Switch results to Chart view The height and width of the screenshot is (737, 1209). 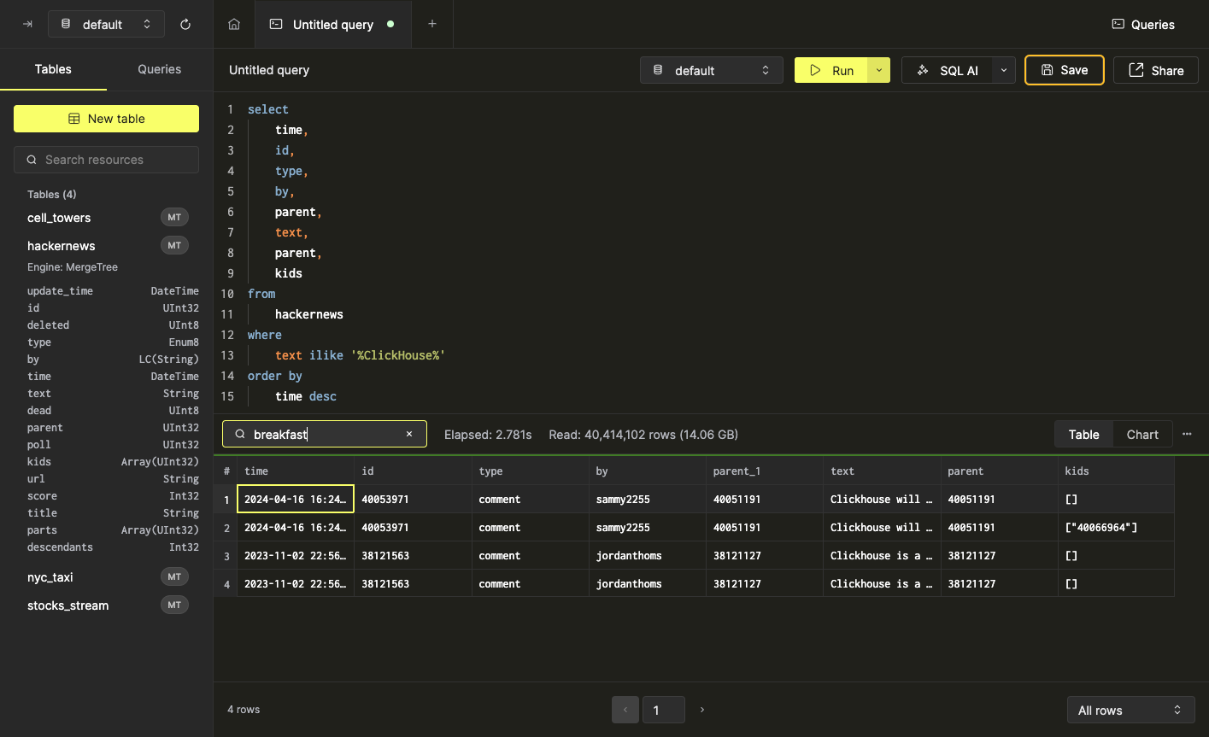pyautogui.click(x=1142, y=434)
